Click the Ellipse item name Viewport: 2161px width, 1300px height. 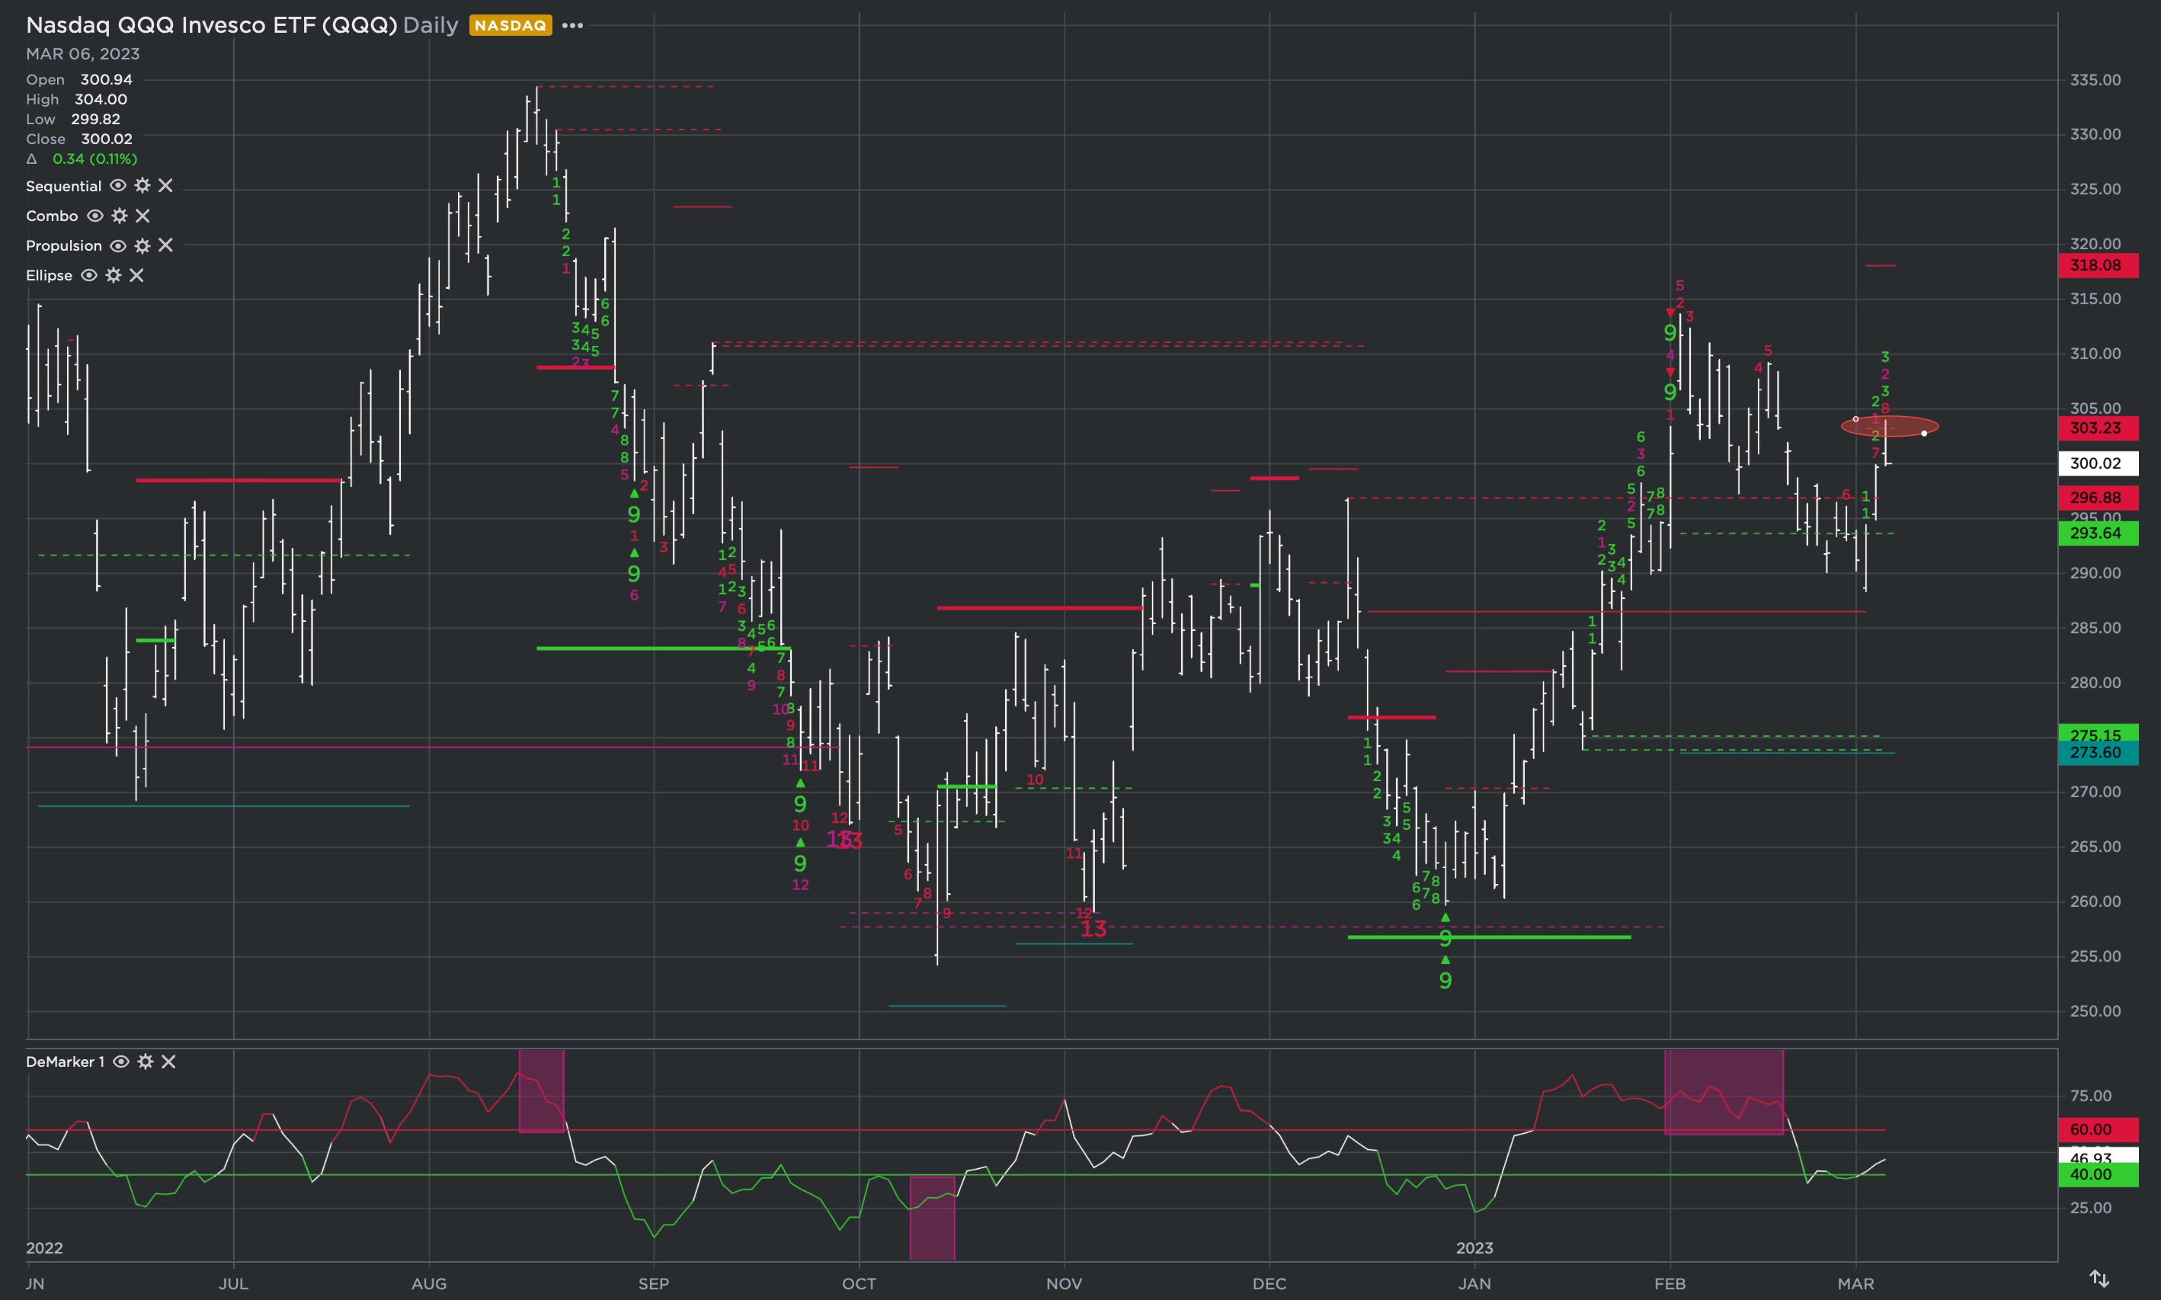[x=49, y=275]
